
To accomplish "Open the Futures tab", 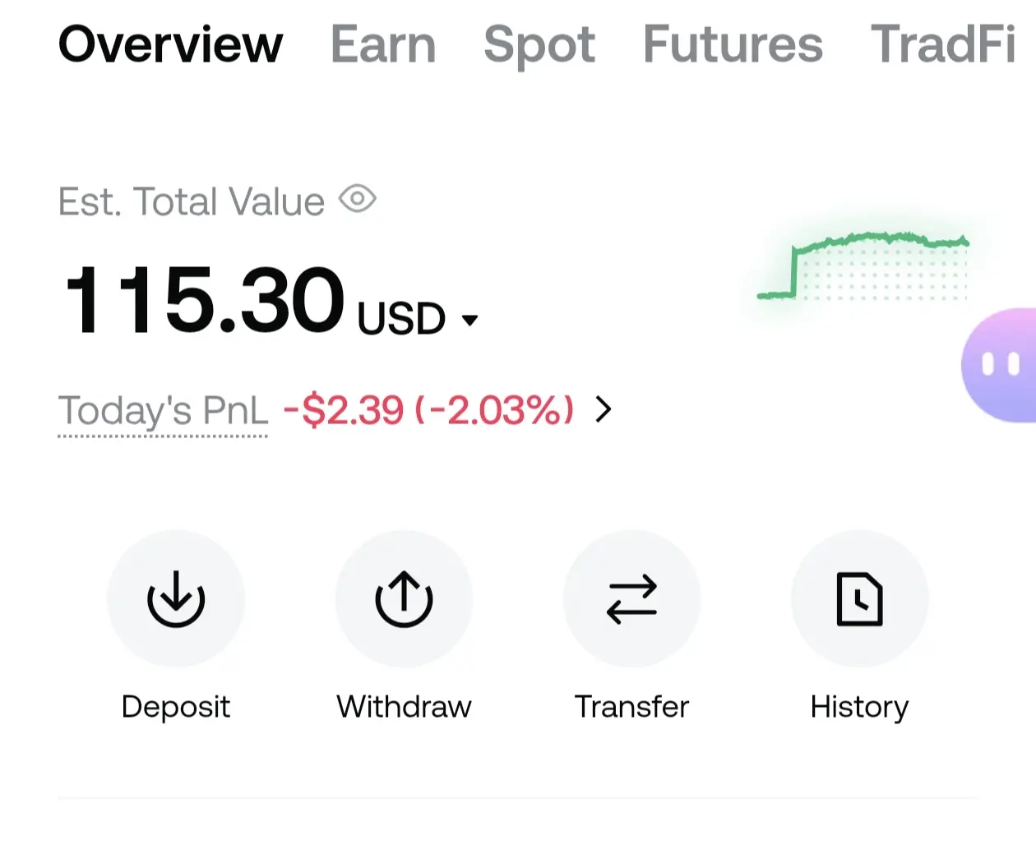I will (x=733, y=44).
